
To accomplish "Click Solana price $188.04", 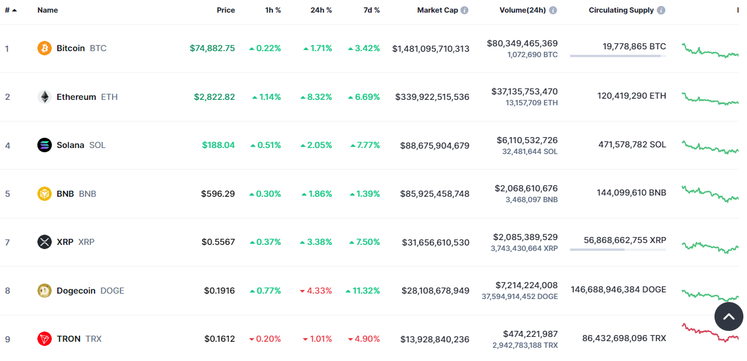I will point(219,145).
